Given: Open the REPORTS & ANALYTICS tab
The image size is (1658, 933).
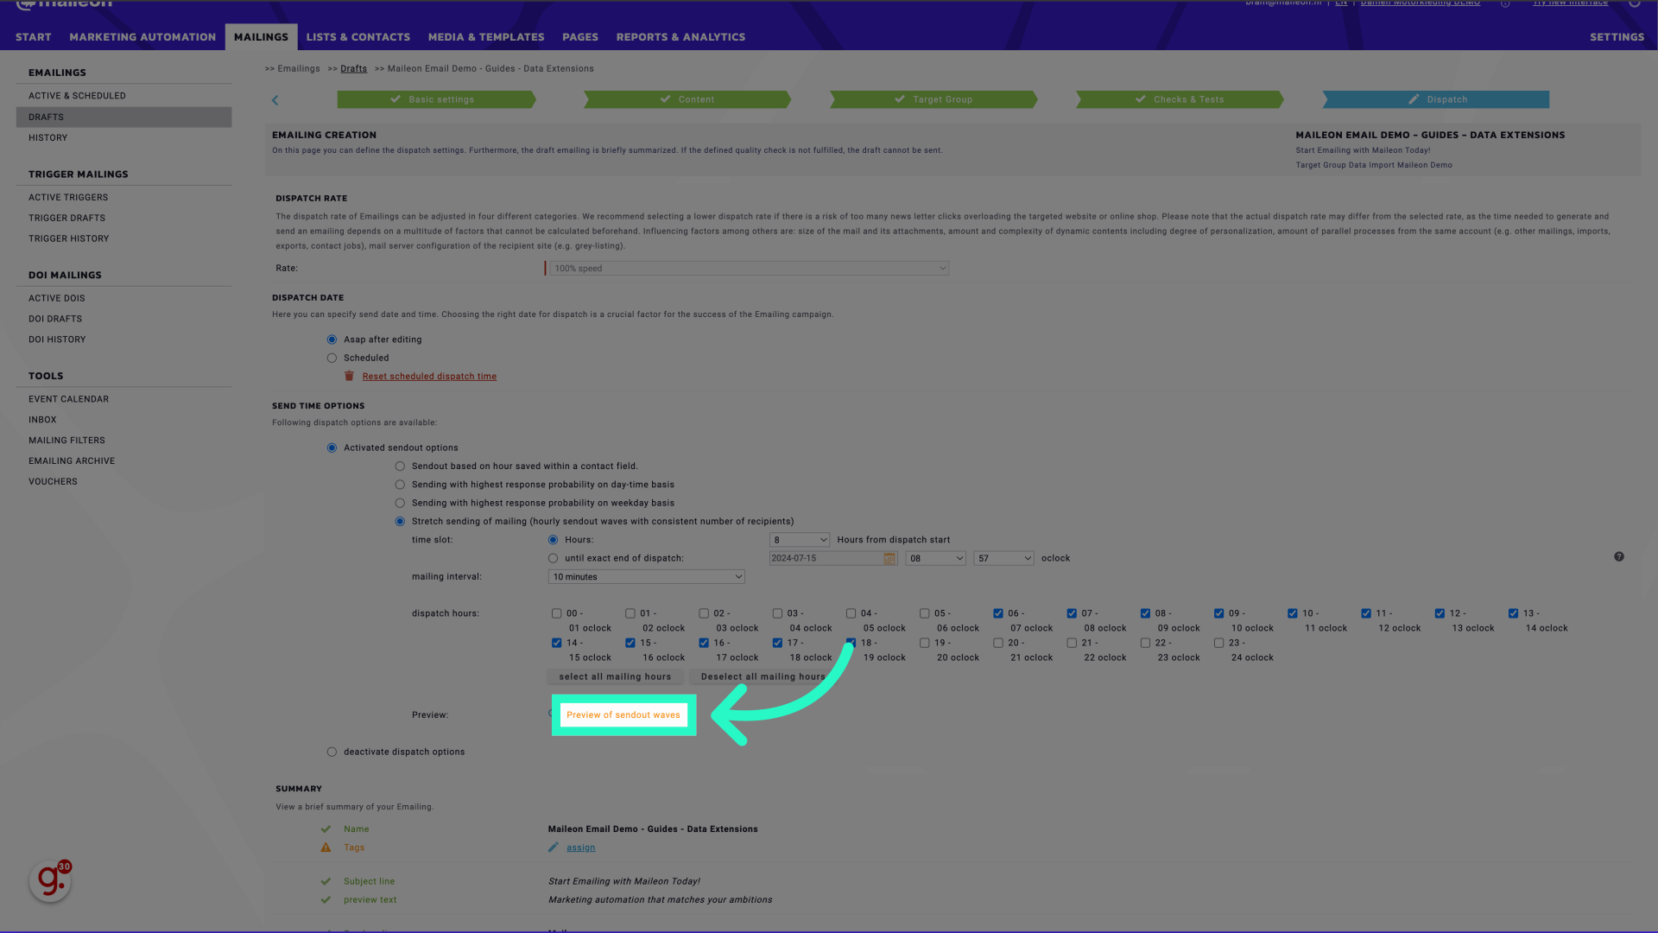Looking at the screenshot, I should click(x=680, y=37).
